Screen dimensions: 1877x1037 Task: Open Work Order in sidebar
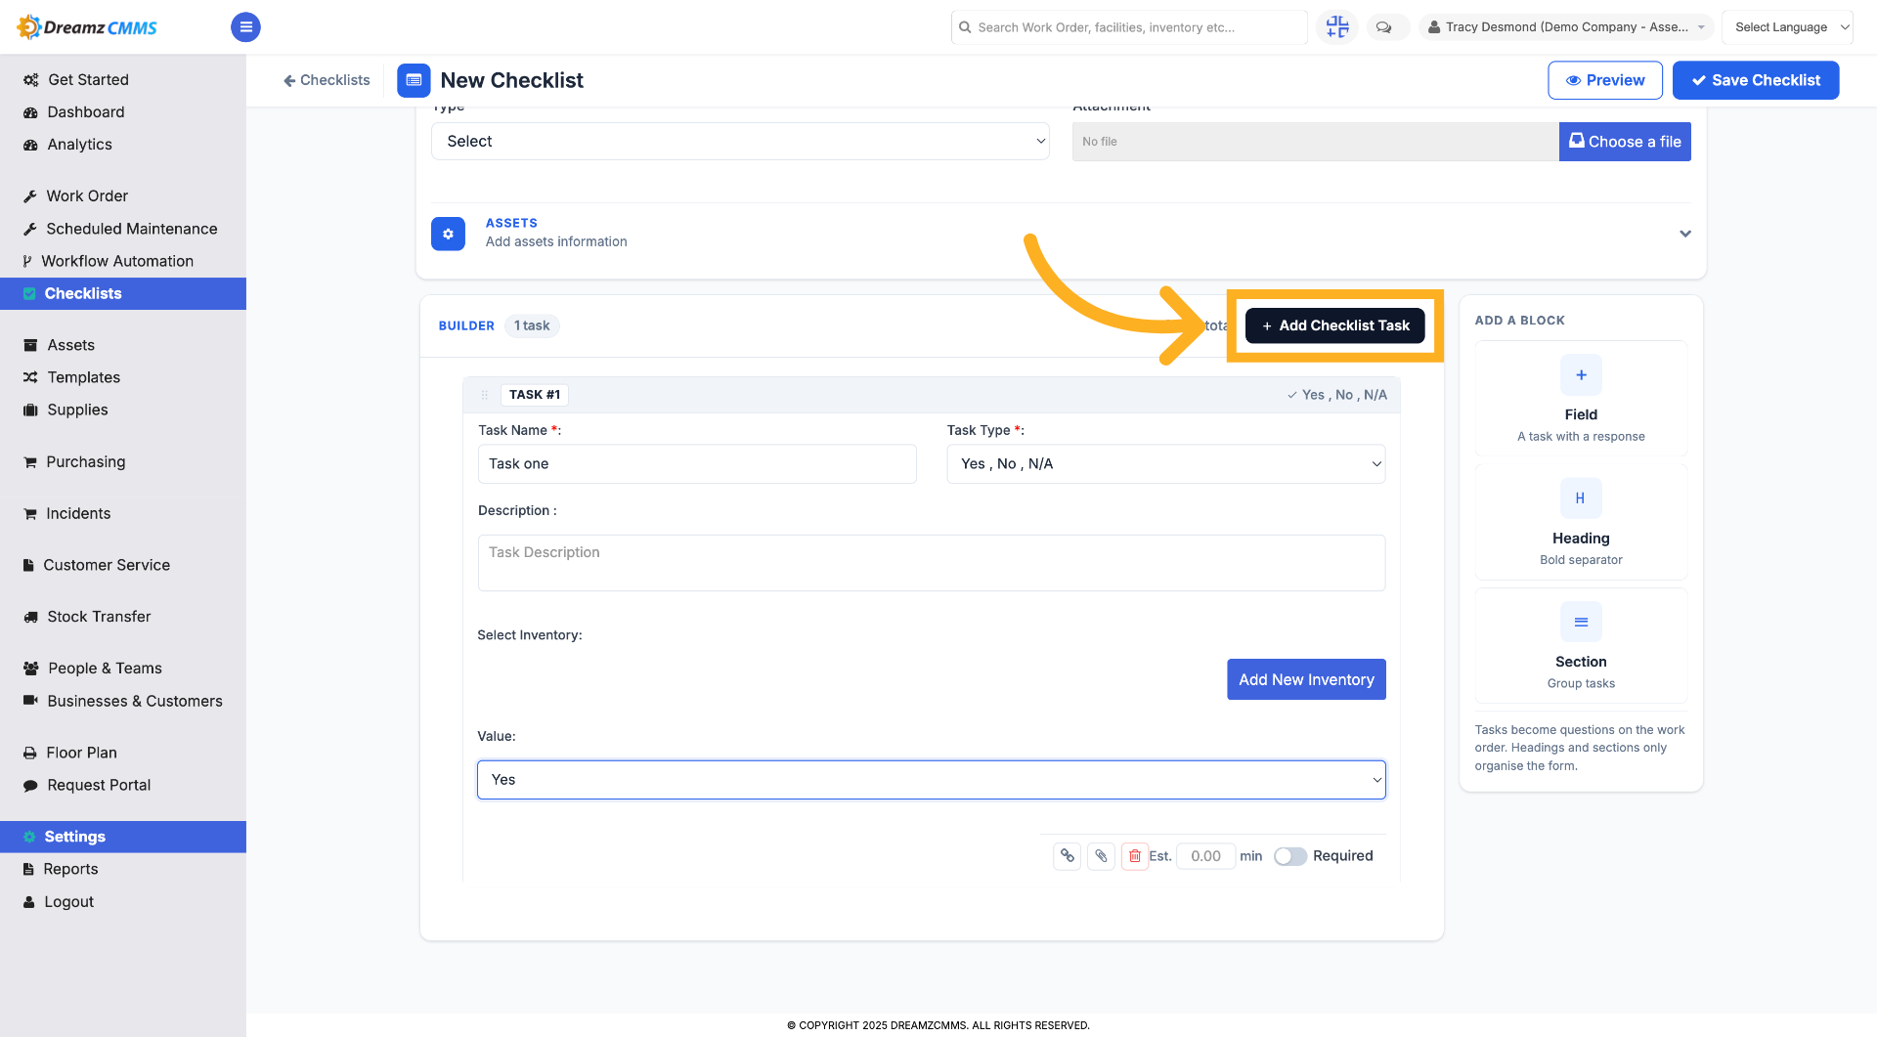coord(87,196)
